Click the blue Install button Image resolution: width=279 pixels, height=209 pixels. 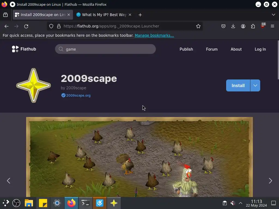point(238,85)
